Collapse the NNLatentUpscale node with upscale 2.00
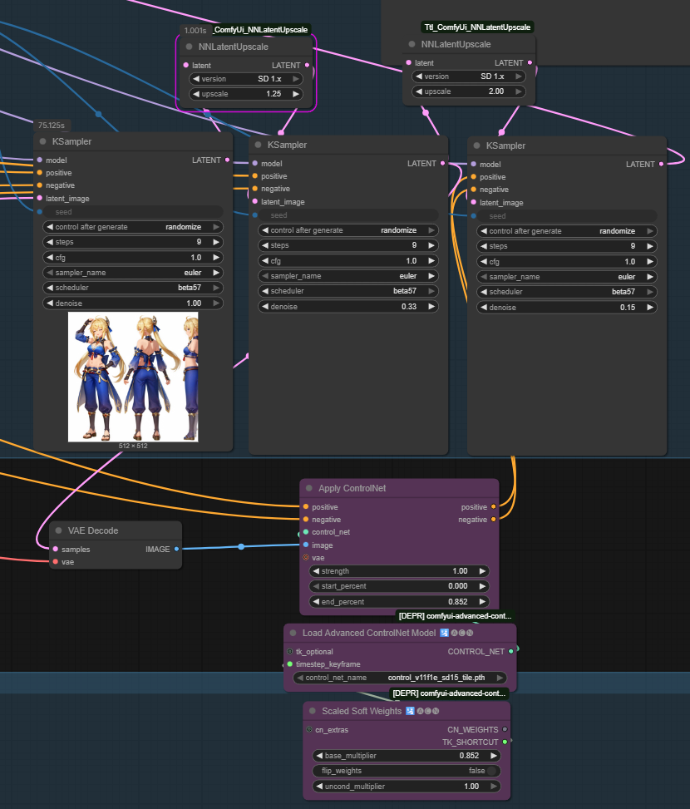This screenshot has height=809, width=690. [412, 44]
